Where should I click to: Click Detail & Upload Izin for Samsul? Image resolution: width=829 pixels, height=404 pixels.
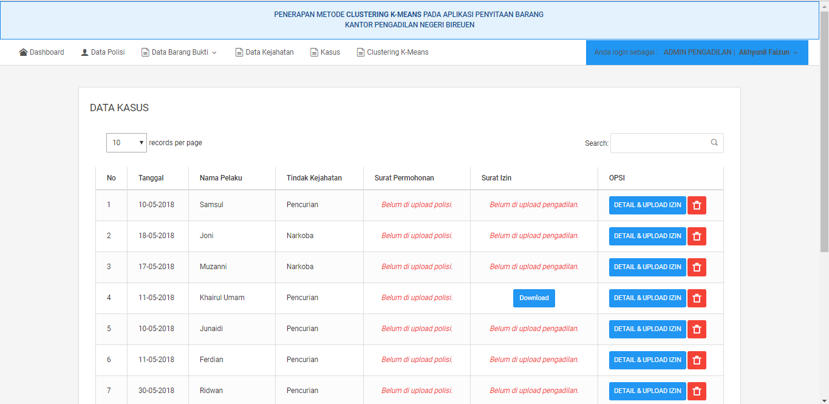(x=647, y=205)
